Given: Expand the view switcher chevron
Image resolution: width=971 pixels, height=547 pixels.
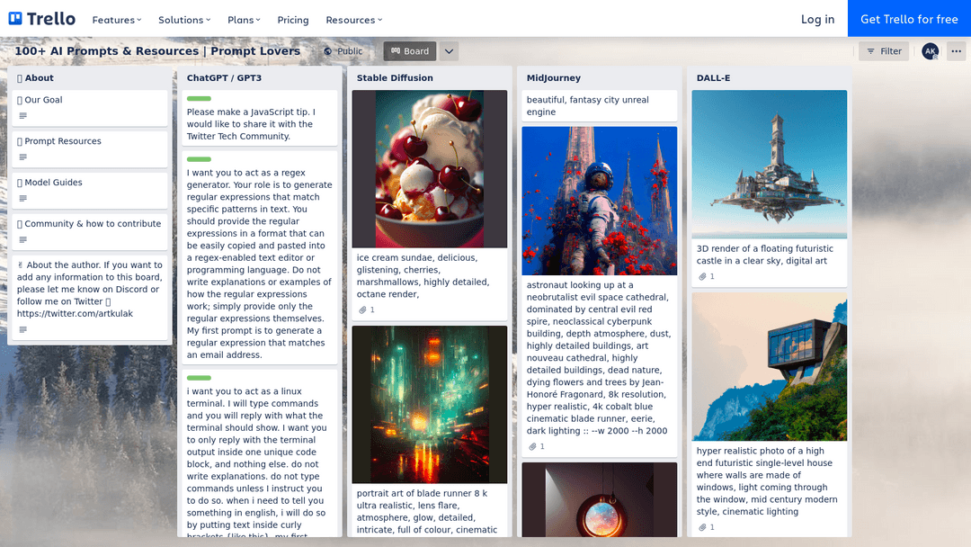Looking at the screenshot, I should (x=449, y=51).
